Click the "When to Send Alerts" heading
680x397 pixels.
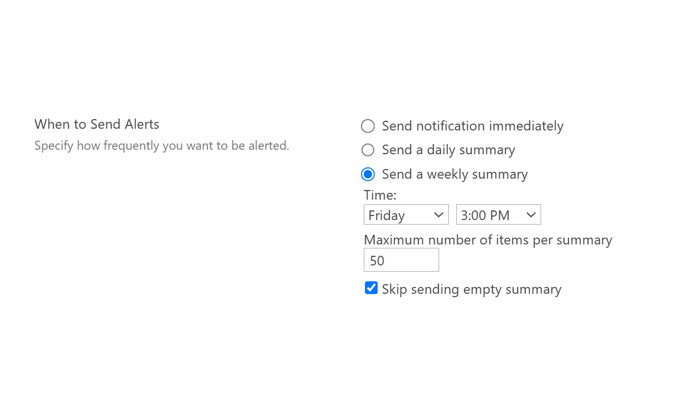click(x=97, y=124)
